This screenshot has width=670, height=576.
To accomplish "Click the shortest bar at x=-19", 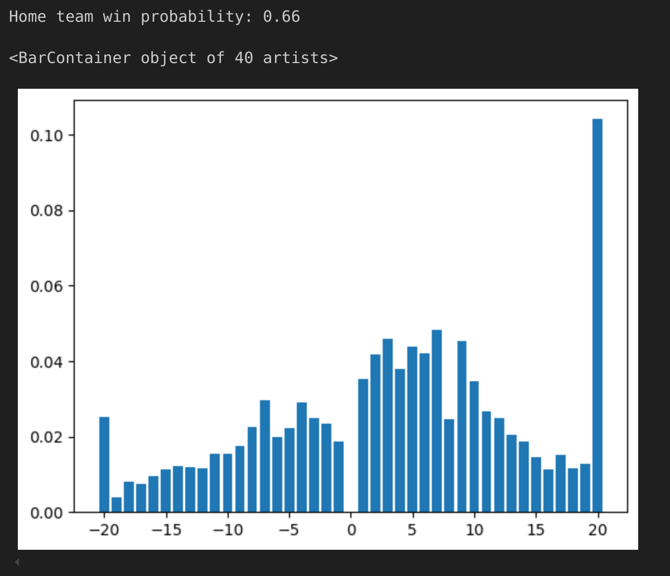I will tap(117, 505).
